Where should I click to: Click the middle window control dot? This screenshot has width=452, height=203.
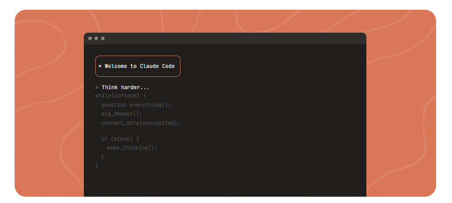pyautogui.click(x=96, y=38)
